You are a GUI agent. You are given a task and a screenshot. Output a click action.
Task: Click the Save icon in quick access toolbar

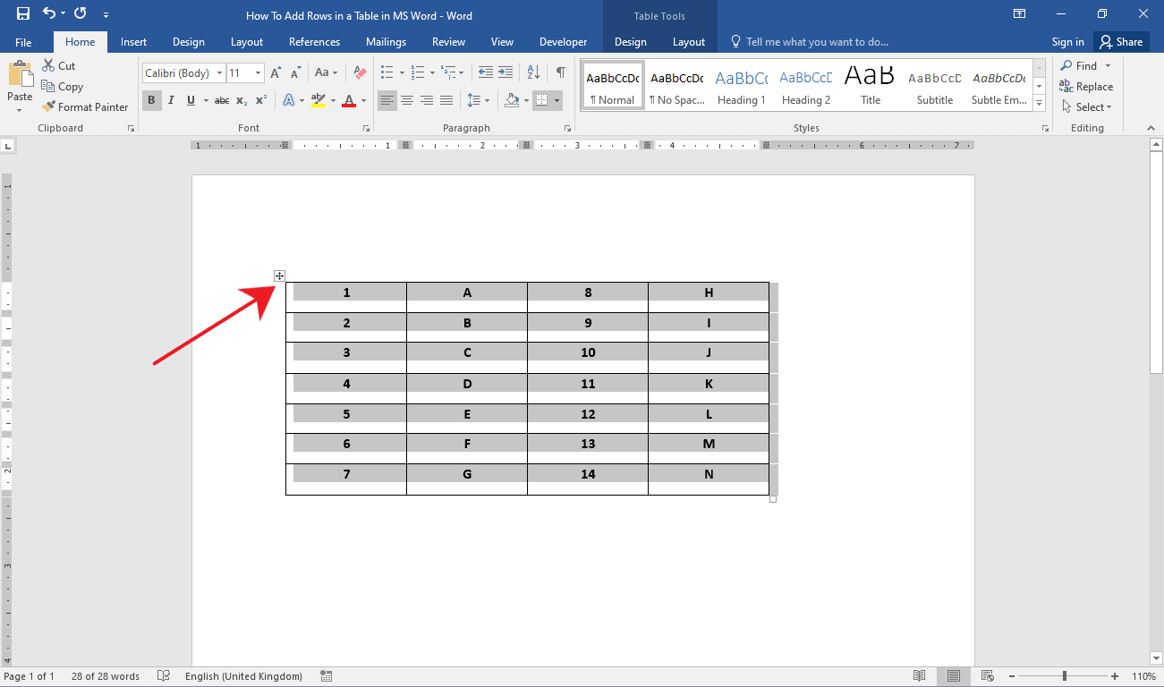(x=23, y=14)
